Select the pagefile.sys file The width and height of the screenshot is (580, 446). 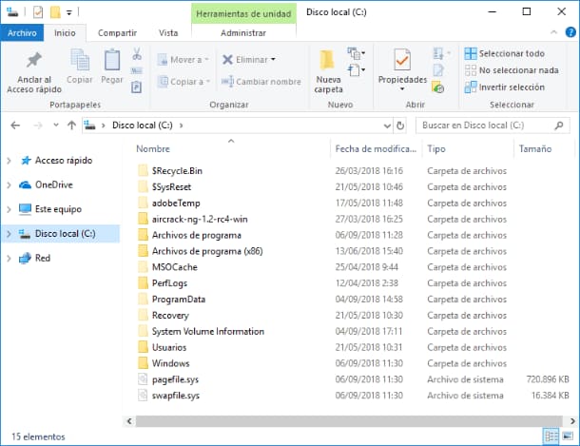click(175, 379)
